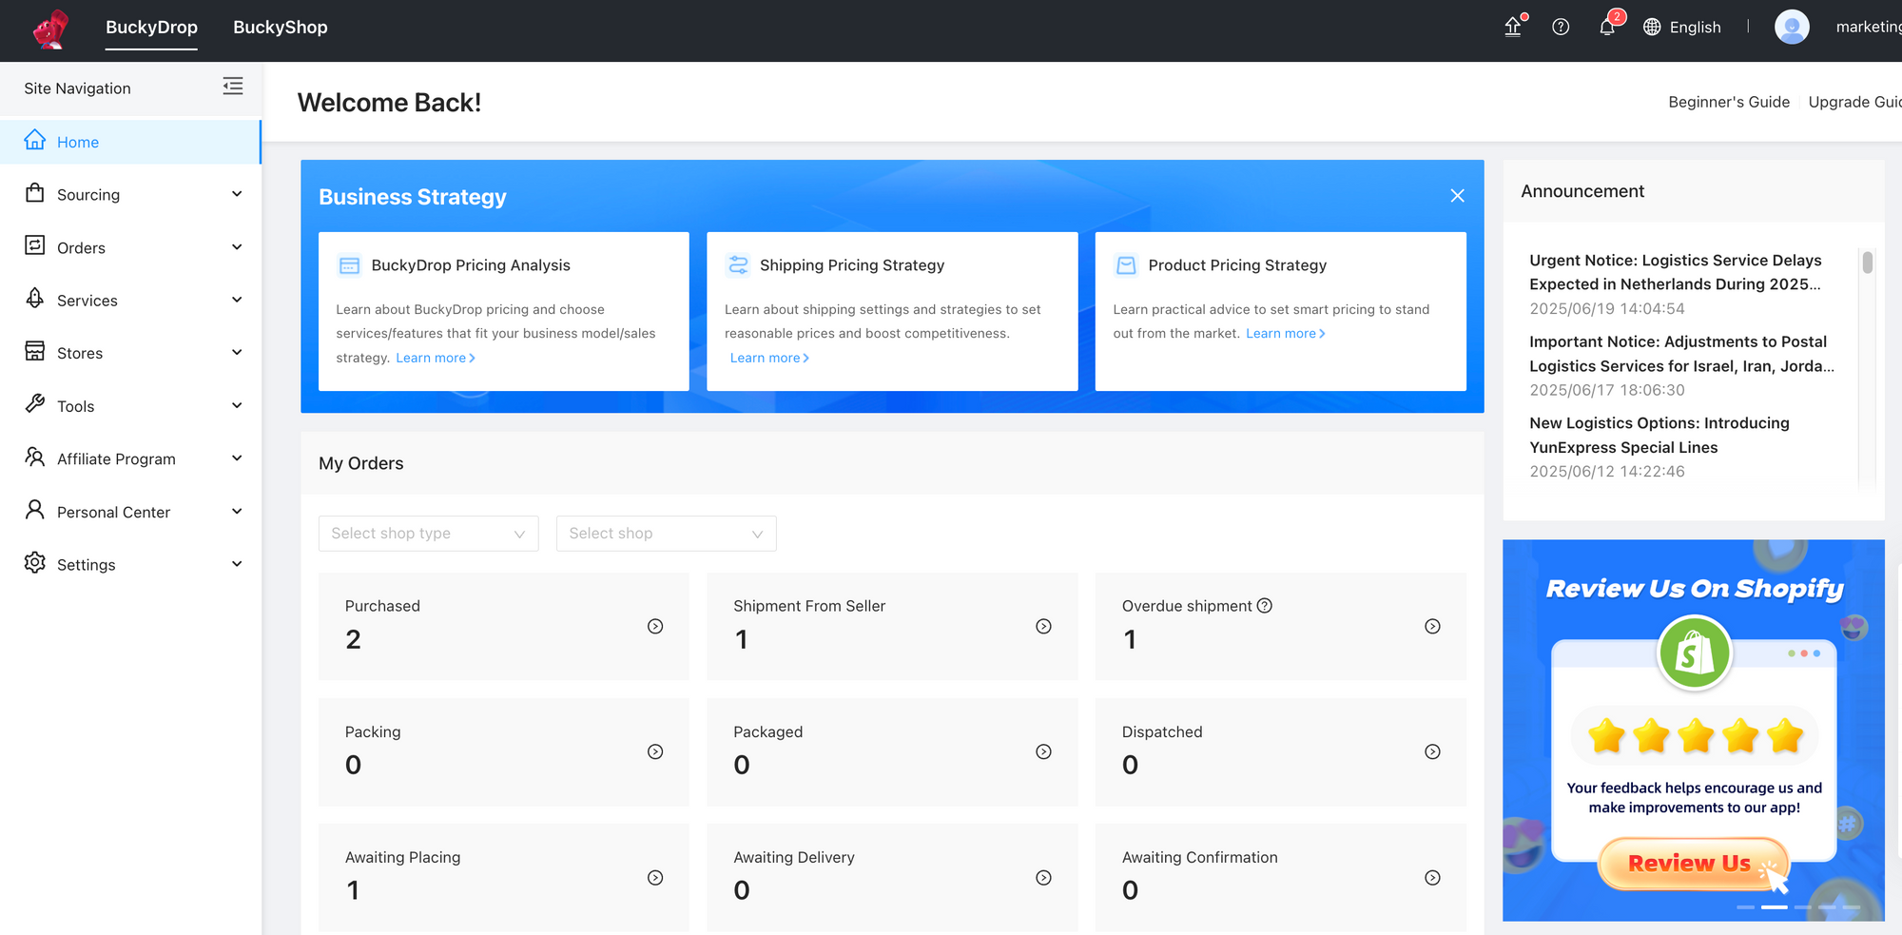Screen dimensions: 1902x935
Task: Expand the Settings menu chevron
Action: pyautogui.click(x=237, y=564)
